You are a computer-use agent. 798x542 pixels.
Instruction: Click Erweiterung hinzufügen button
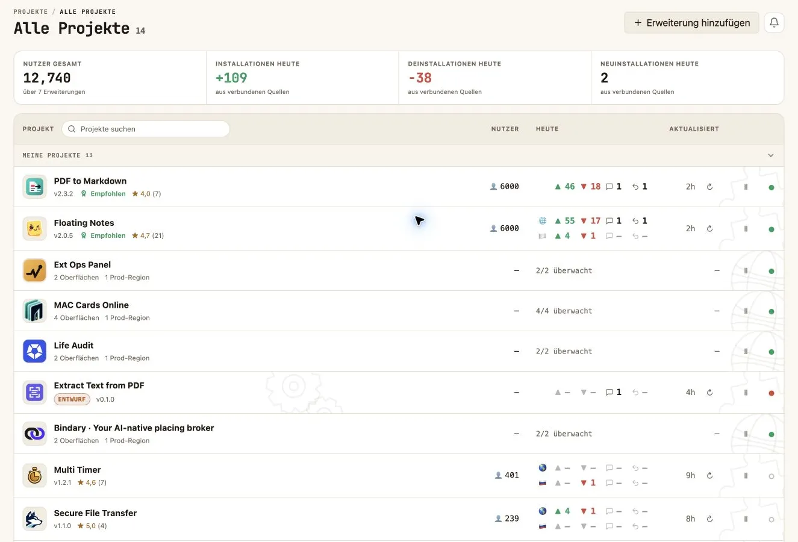pyautogui.click(x=691, y=23)
